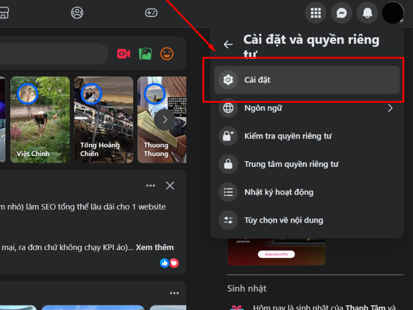Open options menu on lower post
Image resolution: width=413 pixels, height=310 pixels.
coord(174,293)
